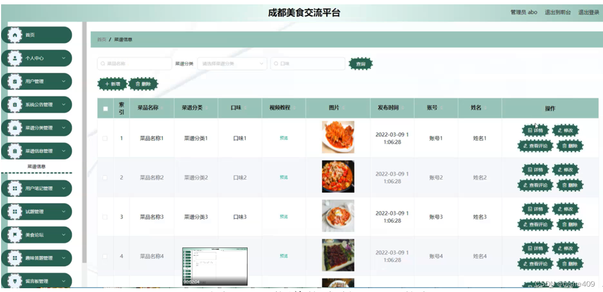Open the 菜谱分类 select dropdown
Image resolution: width=603 pixels, height=292 pixels.
[x=232, y=64]
